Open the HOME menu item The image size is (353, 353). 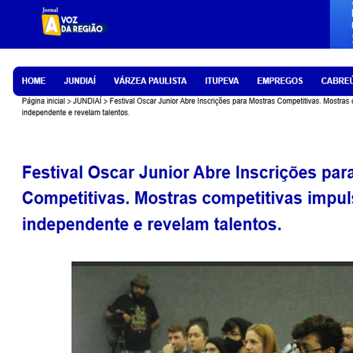click(x=34, y=81)
